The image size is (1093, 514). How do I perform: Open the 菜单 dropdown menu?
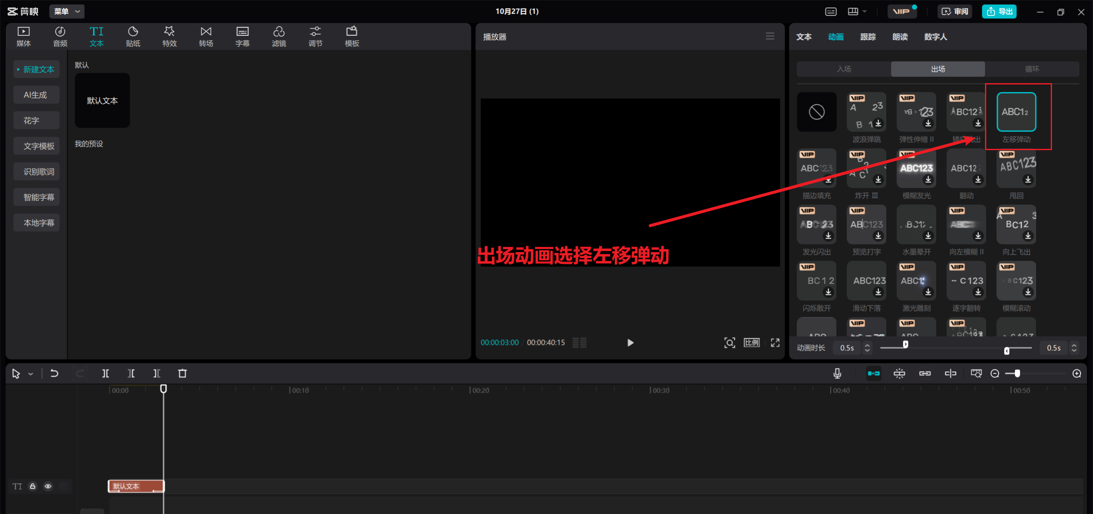pos(67,12)
